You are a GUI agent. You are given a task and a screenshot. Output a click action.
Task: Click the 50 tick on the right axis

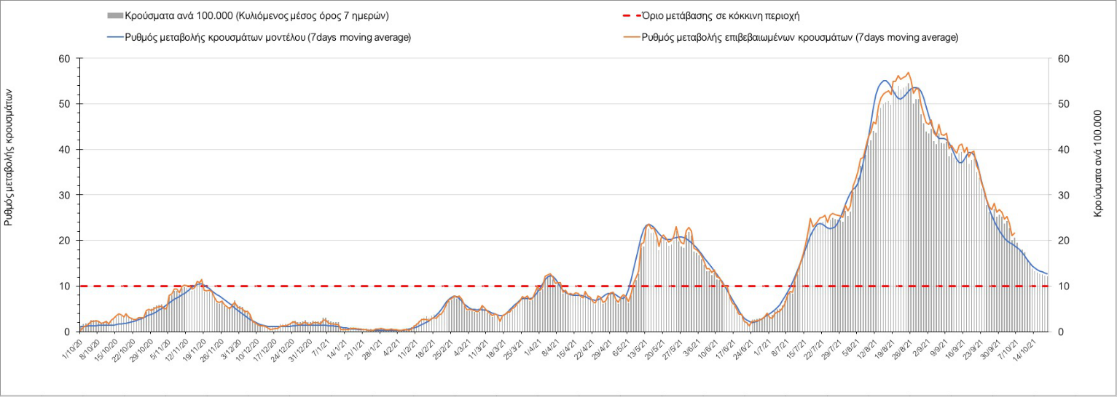point(1062,104)
